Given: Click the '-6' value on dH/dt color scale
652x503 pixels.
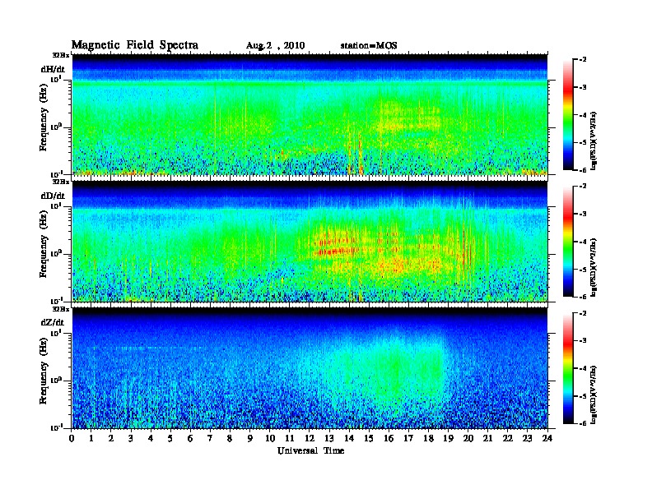Looking at the screenshot, I should [x=583, y=170].
